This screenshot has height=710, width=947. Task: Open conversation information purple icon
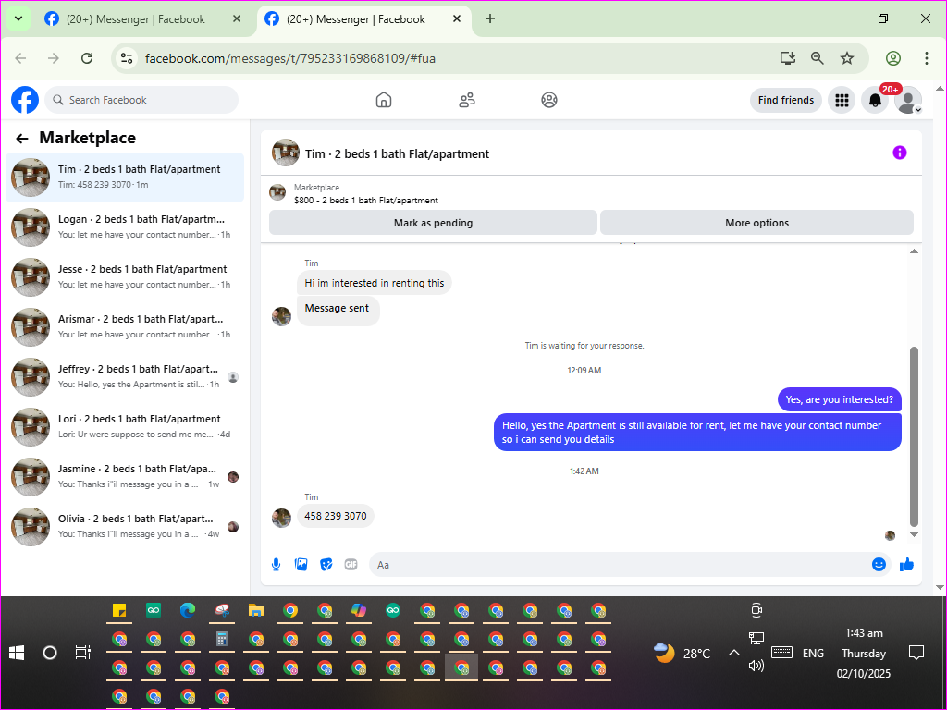pos(899,153)
